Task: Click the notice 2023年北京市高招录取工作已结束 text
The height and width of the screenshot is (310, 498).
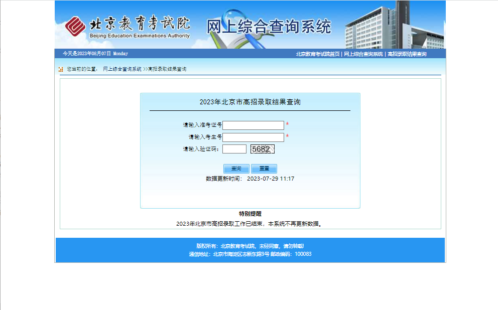Action: (250, 224)
